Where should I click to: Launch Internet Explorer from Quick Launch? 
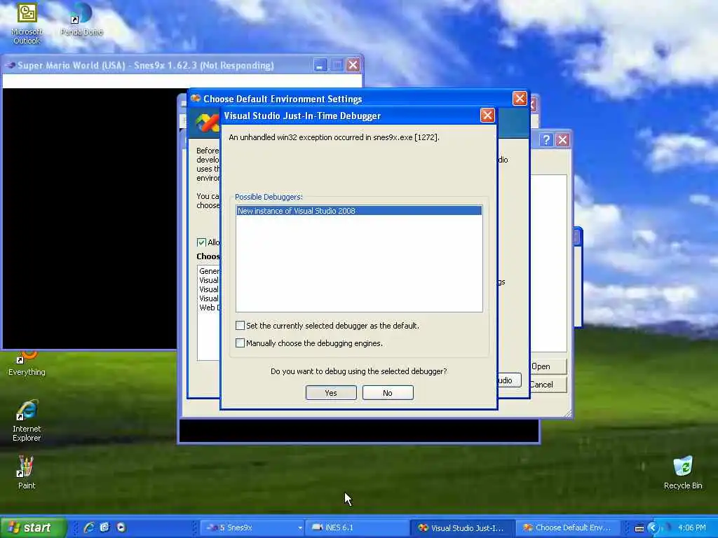(x=89, y=527)
